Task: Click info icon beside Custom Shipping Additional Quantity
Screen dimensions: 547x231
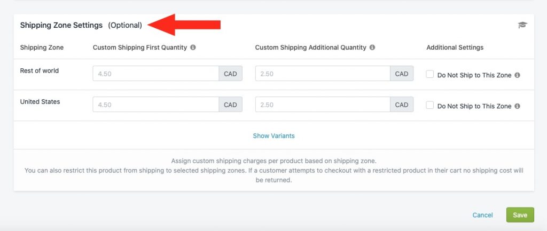Action: click(x=372, y=47)
